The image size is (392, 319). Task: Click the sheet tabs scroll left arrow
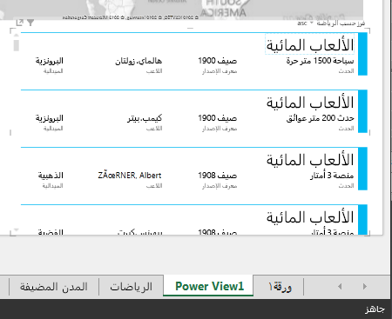click(340, 287)
